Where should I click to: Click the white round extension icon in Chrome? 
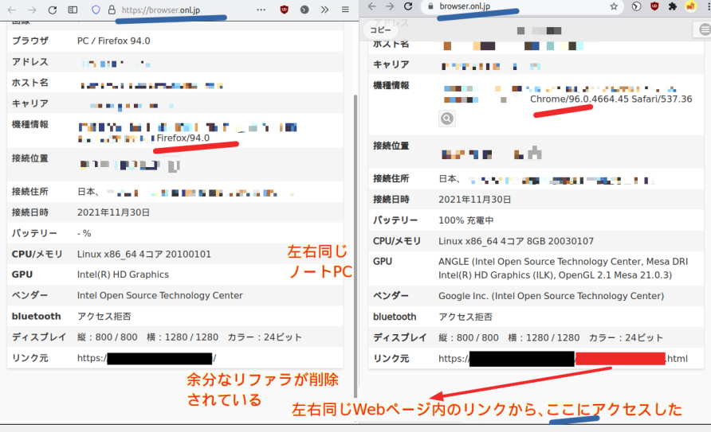636,6
